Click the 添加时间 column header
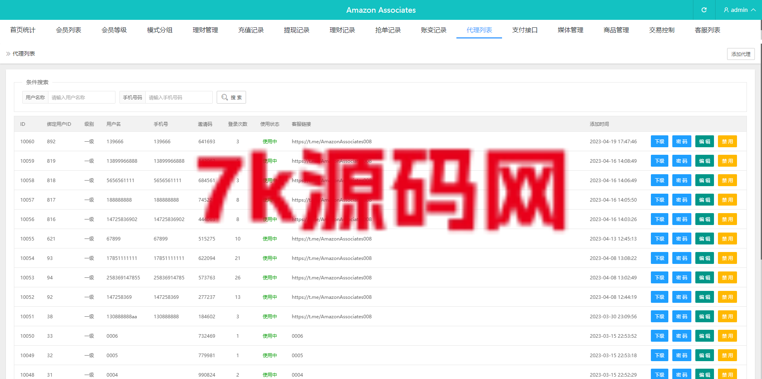762x379 pixels. point(599,124)
